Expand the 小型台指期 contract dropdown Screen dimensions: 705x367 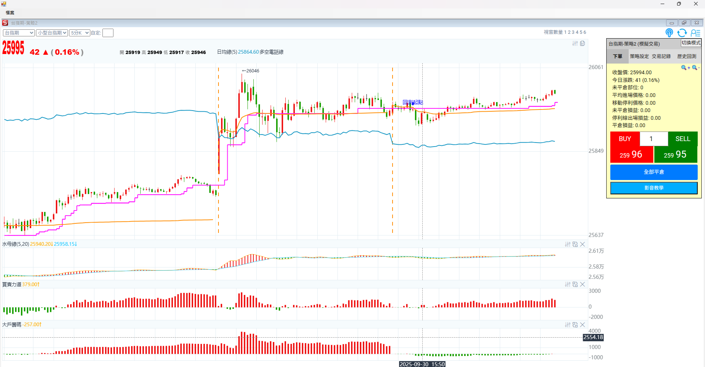(x=52, y=33)
